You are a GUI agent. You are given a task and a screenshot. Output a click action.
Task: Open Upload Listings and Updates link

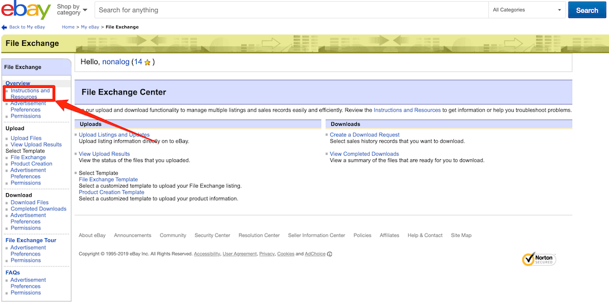114,135
